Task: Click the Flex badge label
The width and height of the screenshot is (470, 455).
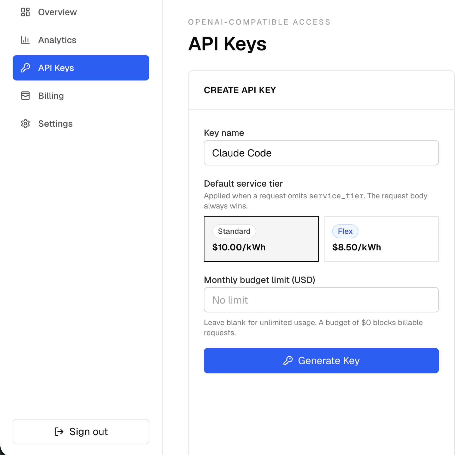Action: pyautogui.click(x=345, y=231)
